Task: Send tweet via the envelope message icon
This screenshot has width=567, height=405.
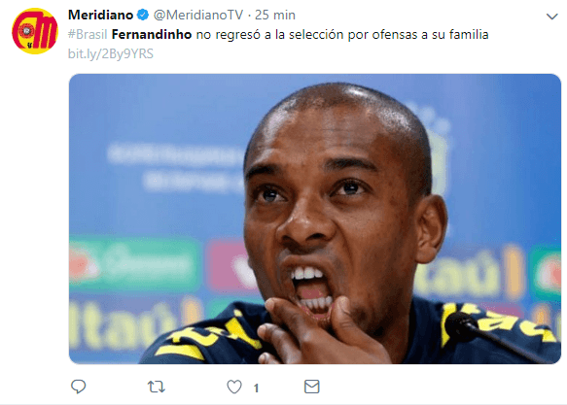Action: [312, 387]
